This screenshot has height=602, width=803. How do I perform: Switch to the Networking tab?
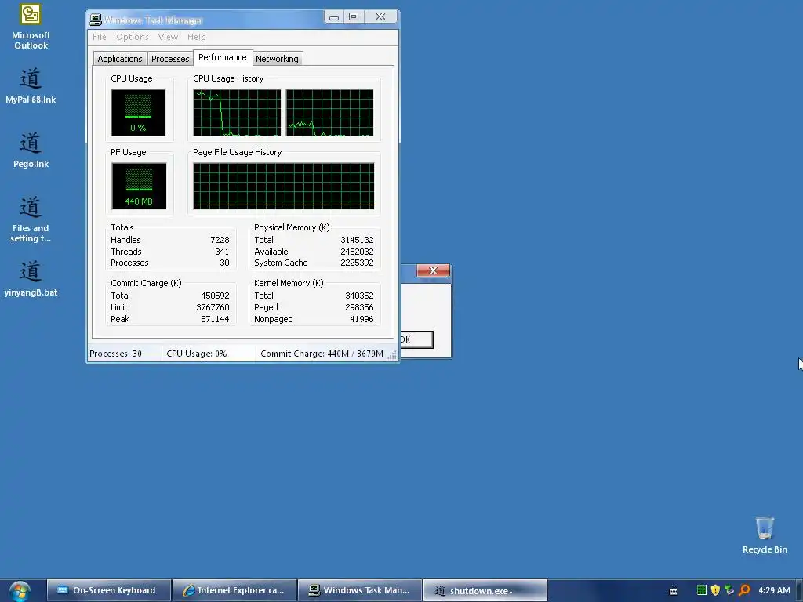(277, 59)
